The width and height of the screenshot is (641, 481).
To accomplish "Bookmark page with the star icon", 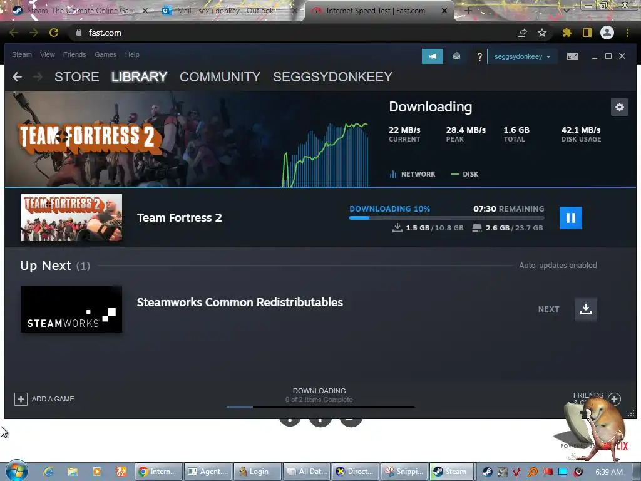I will 542,33.
